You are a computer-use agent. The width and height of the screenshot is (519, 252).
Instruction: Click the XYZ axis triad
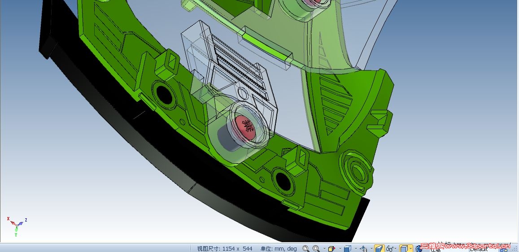pos(17,226)
